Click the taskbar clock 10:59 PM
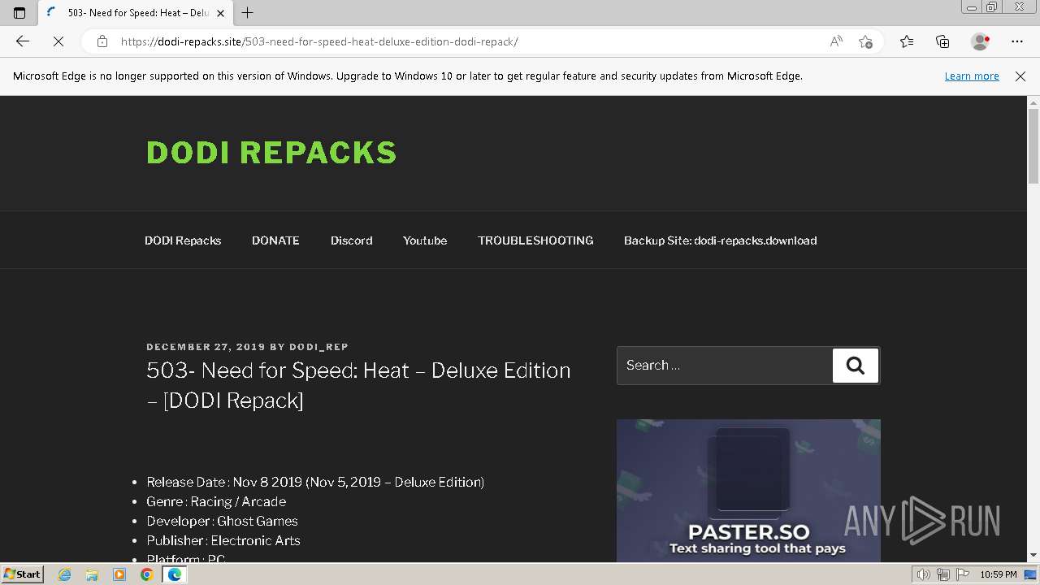The height and width of the screenshot is (585, 1040). pos(999,574)
